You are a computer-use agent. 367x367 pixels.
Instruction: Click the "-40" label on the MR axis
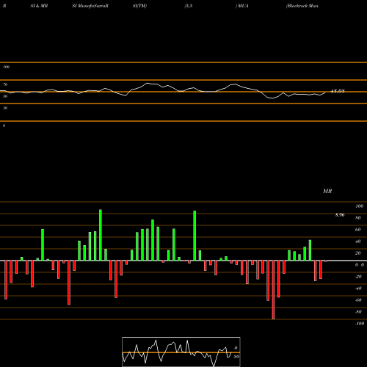[x=358, y=288]
